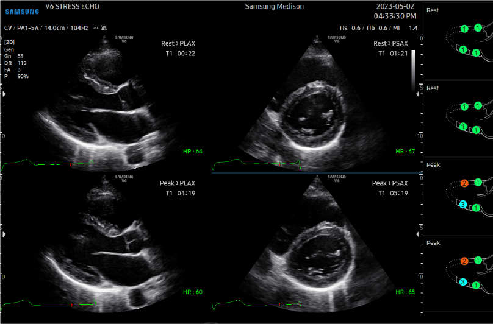Click the 'Rest > PSAX' label
Screen dimensions: 493x324
pos(391,43)
